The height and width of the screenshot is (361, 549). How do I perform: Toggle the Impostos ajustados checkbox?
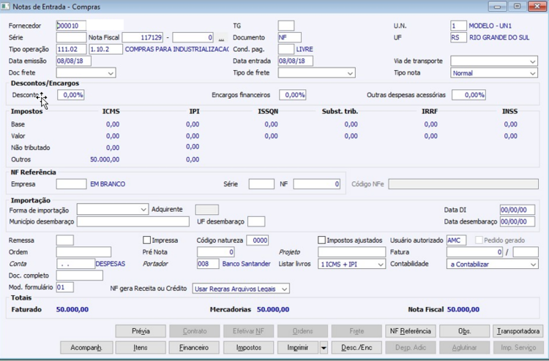pyautogui.click(x=321, y=240)
